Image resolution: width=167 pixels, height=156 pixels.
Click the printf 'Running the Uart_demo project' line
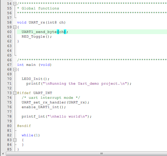(x=79, y=84)
